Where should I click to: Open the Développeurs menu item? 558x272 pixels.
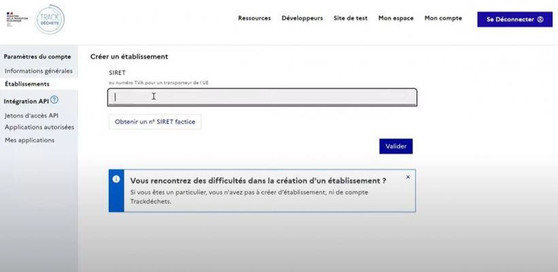coord(302,18)
